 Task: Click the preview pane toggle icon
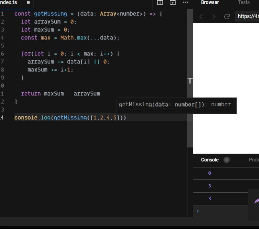(x=173, y=2)
